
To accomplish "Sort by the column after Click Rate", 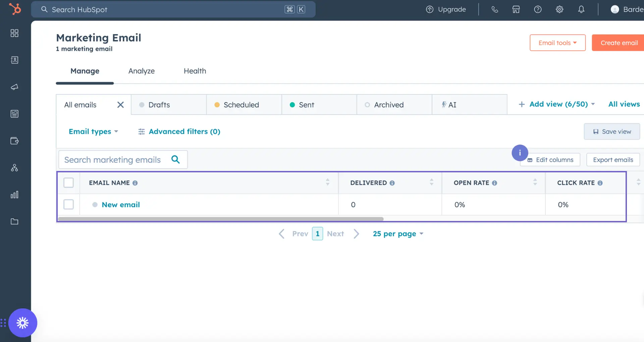I will pos(638,182).
